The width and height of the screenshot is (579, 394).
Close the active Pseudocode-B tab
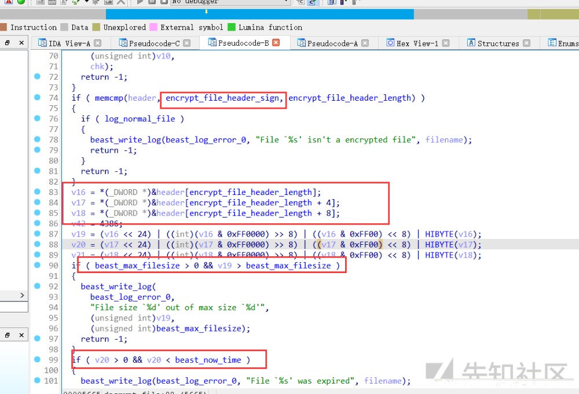276,43
